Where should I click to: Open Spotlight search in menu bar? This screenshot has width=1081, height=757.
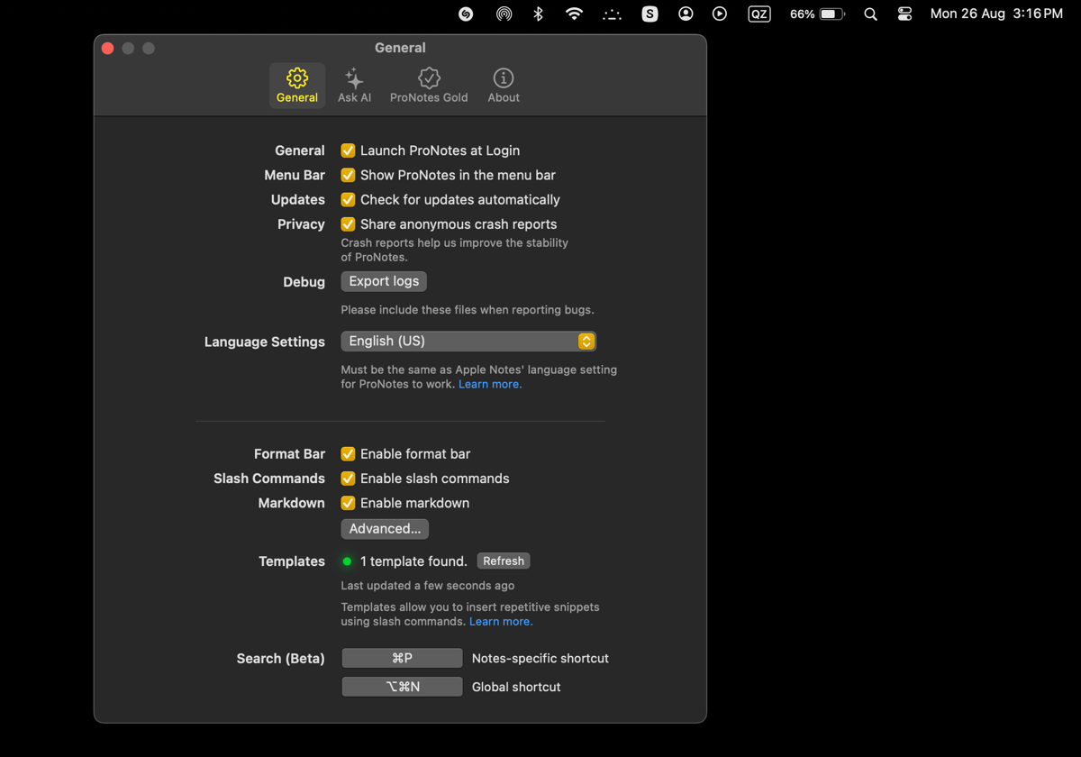point(870,14)
